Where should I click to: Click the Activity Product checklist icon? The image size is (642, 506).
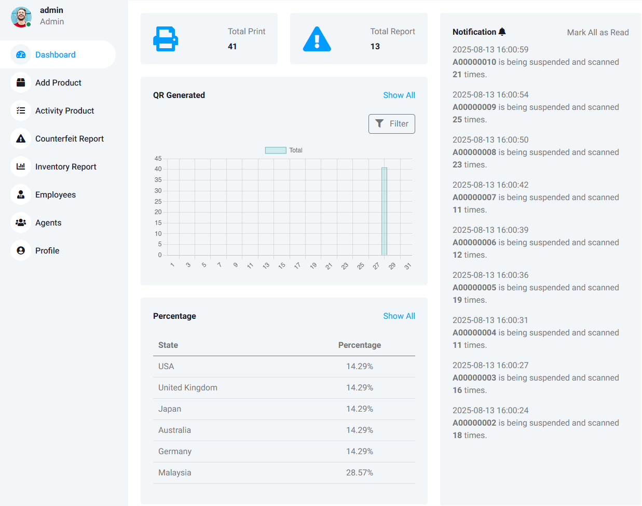21,110
